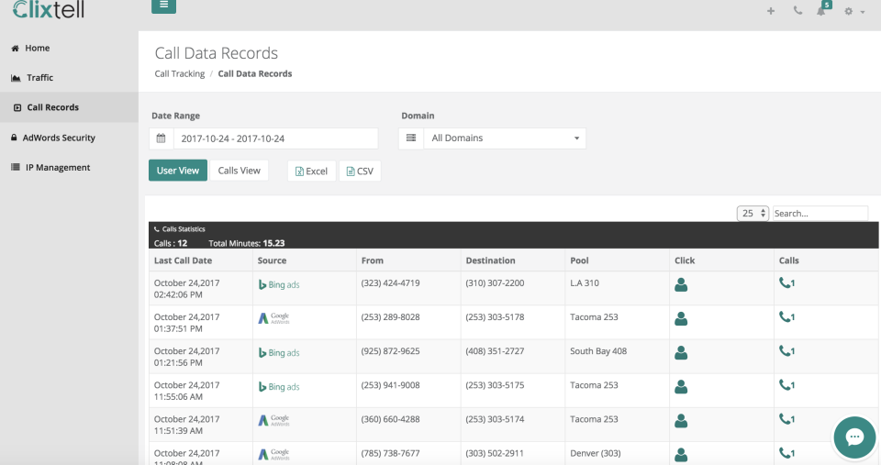881x465 pixels.
Task: Click the hamburger menu toggle button
Action: click(x=163, y=6)
